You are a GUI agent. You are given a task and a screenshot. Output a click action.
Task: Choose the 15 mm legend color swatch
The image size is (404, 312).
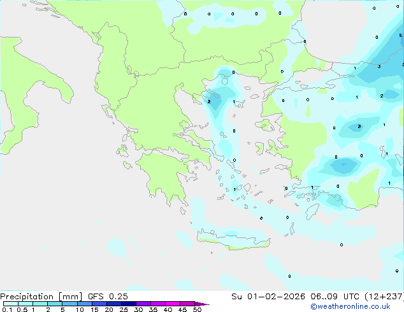click(99, 304)
